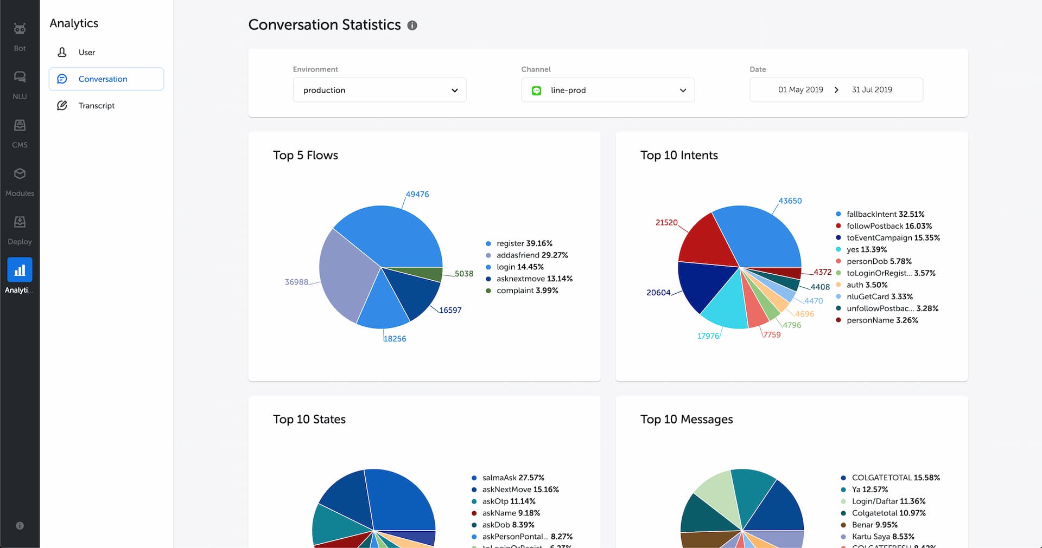1042x548 pixels.
Task: Expand the Environment production dropdown
Action: point(379,90)
